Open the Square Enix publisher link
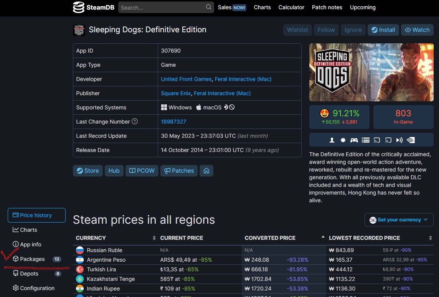The height and width of the screenshot is (297, 439). 176,93
